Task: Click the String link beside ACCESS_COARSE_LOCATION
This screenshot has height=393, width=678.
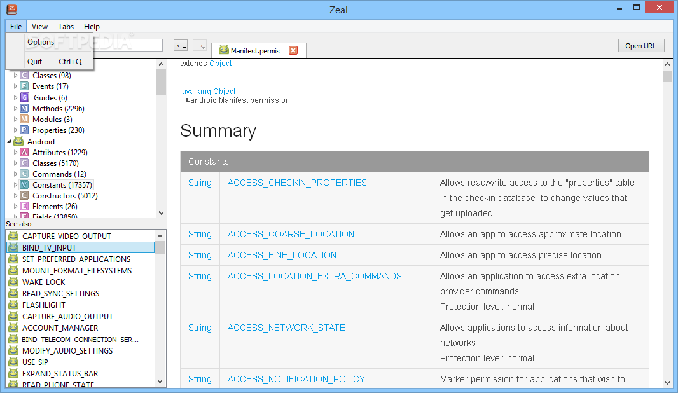Action: click(x=200, y=234)
